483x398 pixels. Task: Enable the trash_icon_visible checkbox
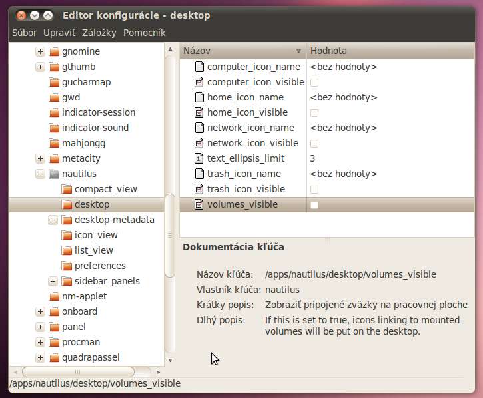pyautogui.click(x=314, y=190)
